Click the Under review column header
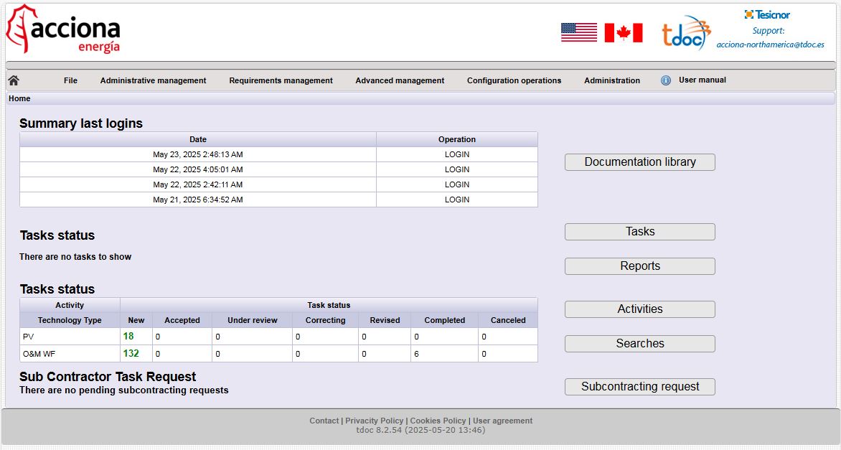This screenshot has width=841, height=450. (x=252, y=320)
